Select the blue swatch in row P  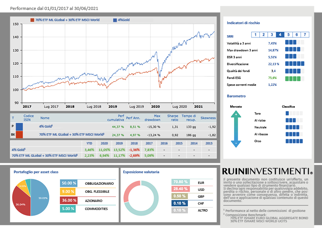tap(19, 127)
